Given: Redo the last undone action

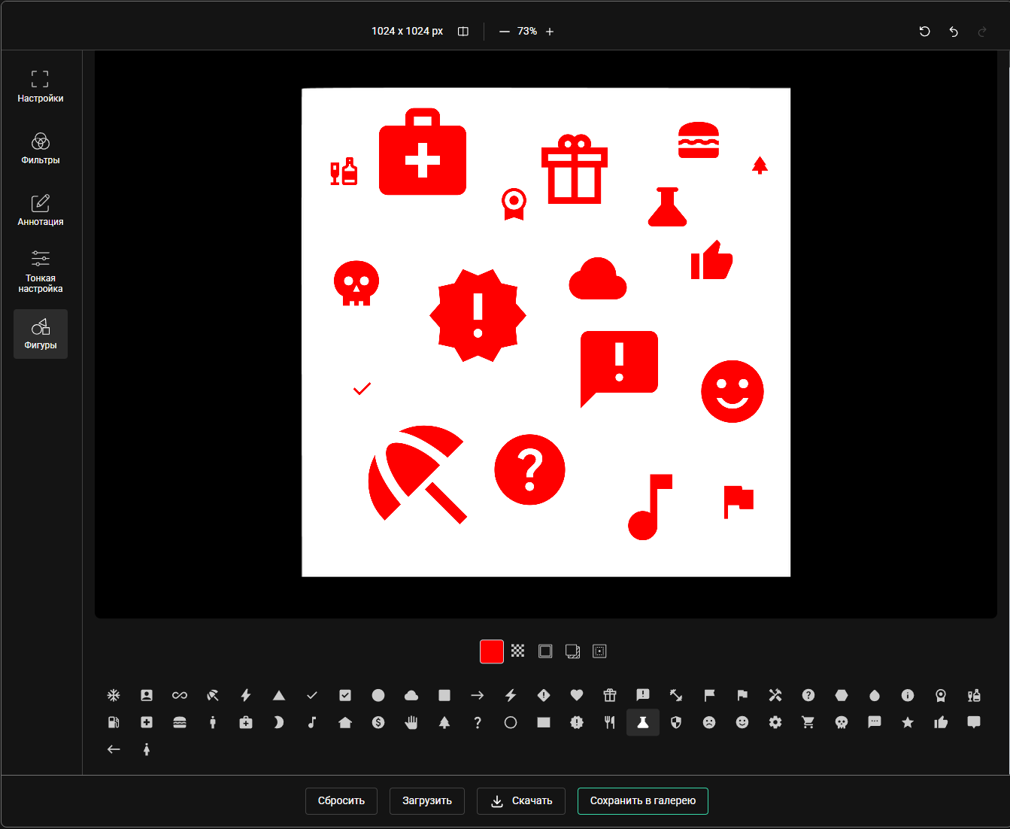Looking at the screenshot, I should (982, 32).
